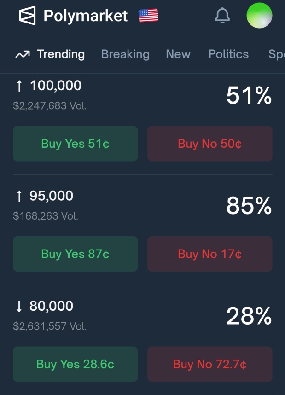Tap the US flag icon
The height and width of the screenshot is (395, 285).
pyautogui.click(x=148, y=16)
